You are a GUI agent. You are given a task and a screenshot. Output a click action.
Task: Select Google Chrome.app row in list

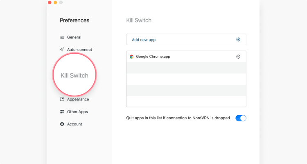pyautogui.click(x=186, y=57)
